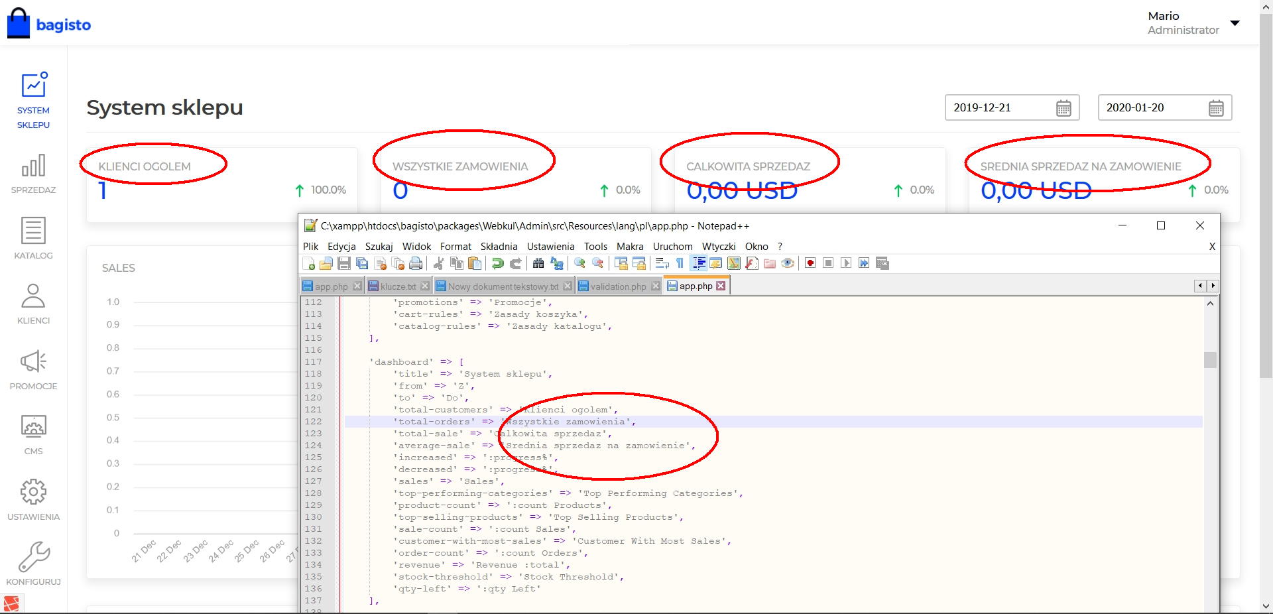Close the klucze.txt tab
1273x614 pixels.
click(x=425, y=286)
